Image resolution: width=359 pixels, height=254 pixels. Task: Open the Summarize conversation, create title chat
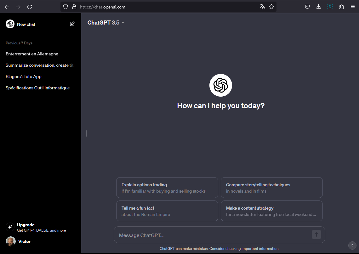[x=41, y=65]
